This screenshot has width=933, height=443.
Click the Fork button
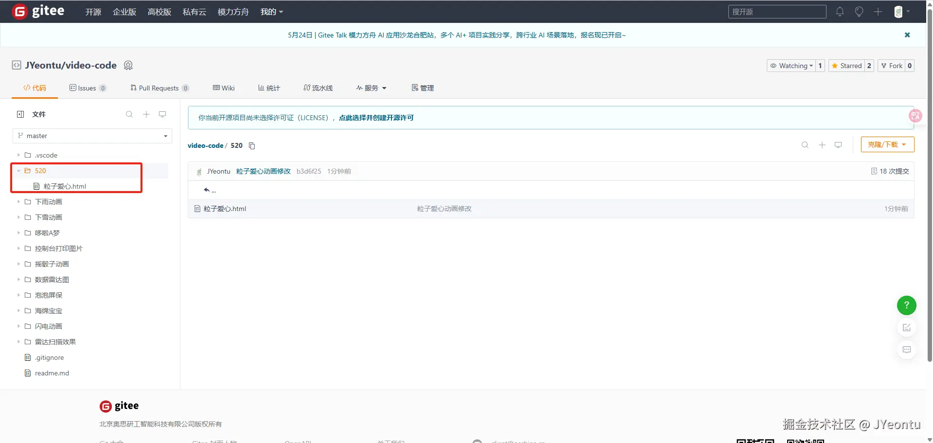point(892,66)
